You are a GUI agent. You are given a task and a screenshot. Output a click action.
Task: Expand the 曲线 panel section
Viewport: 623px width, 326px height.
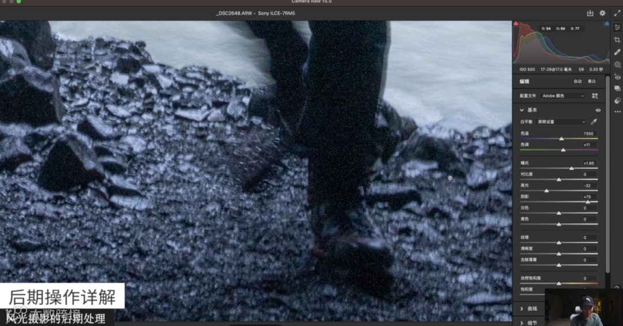521,309
